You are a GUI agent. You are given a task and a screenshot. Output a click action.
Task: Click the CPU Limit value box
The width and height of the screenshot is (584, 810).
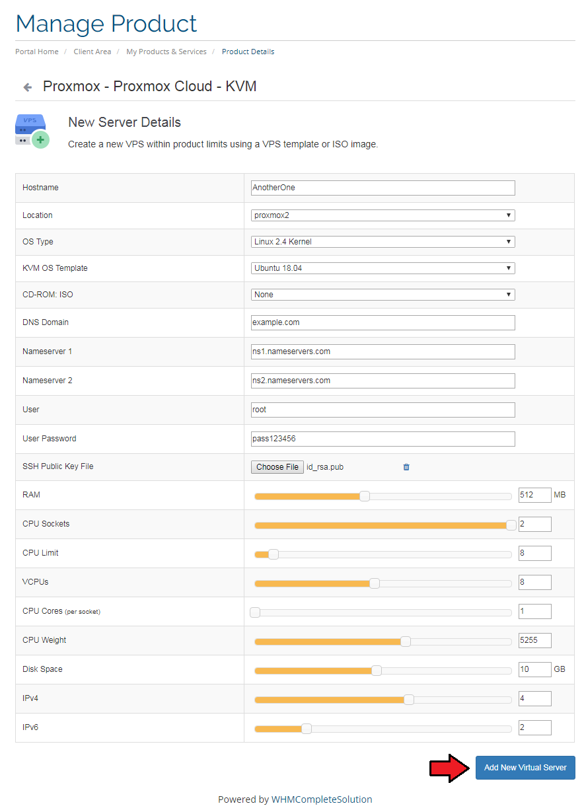pyautogui.click(x=534, y=554)
